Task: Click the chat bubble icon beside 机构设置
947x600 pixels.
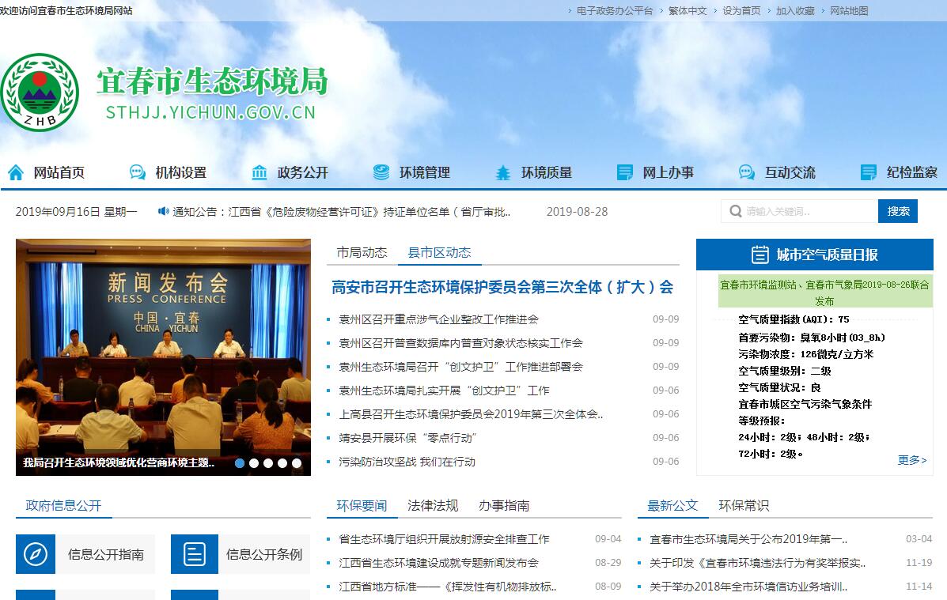Action: pos(138,172)
